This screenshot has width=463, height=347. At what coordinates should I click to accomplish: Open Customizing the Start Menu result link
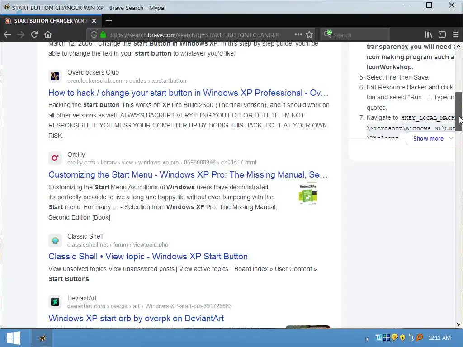(188, 174)
